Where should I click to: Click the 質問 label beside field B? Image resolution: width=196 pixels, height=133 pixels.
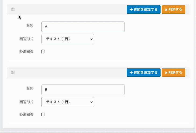(x=30, y=88)
